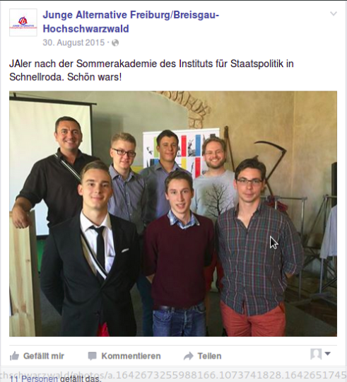Click the speech bubble comment icon

click(92, 356)
